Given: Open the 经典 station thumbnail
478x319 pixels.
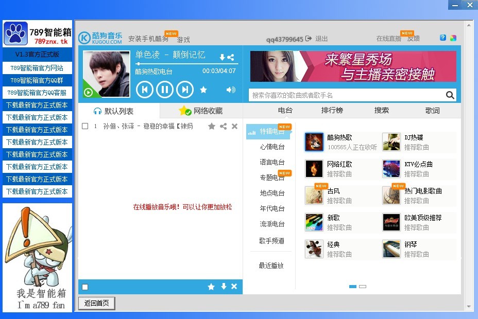Looking at the screenshot, I should (x=314, y=249).
